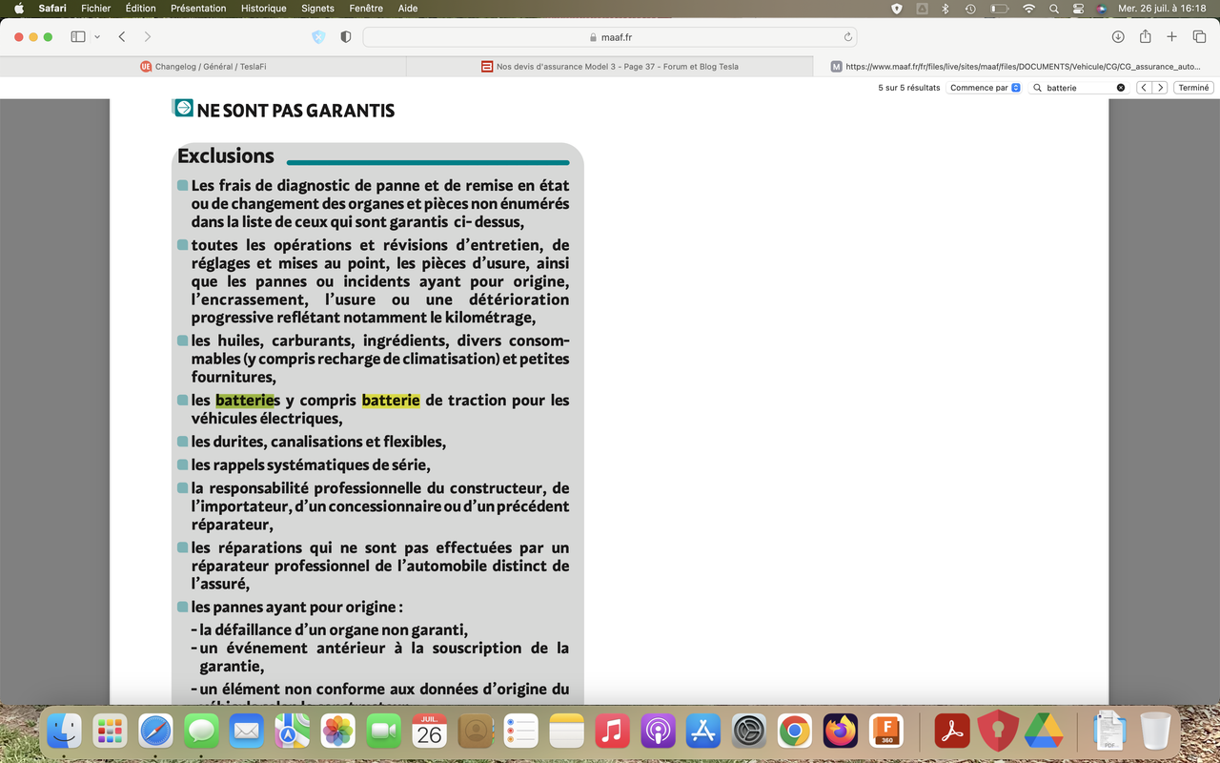Go forward to the next page
The image size is (1220, 763).
pyautogui.click(x=147, y=36)
